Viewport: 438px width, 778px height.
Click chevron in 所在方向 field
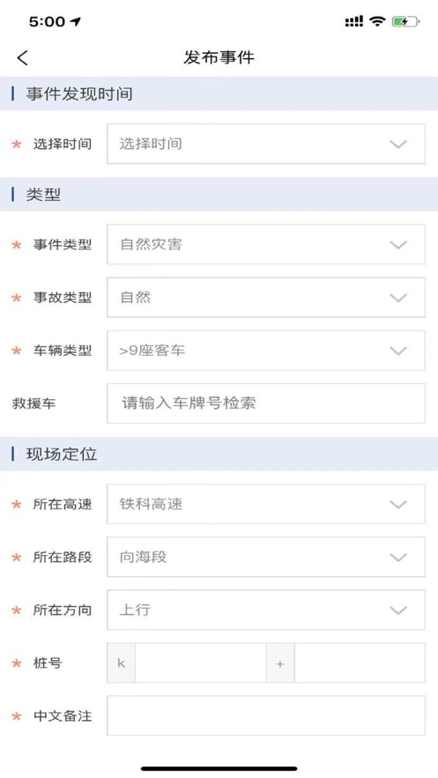coord(398,611)
